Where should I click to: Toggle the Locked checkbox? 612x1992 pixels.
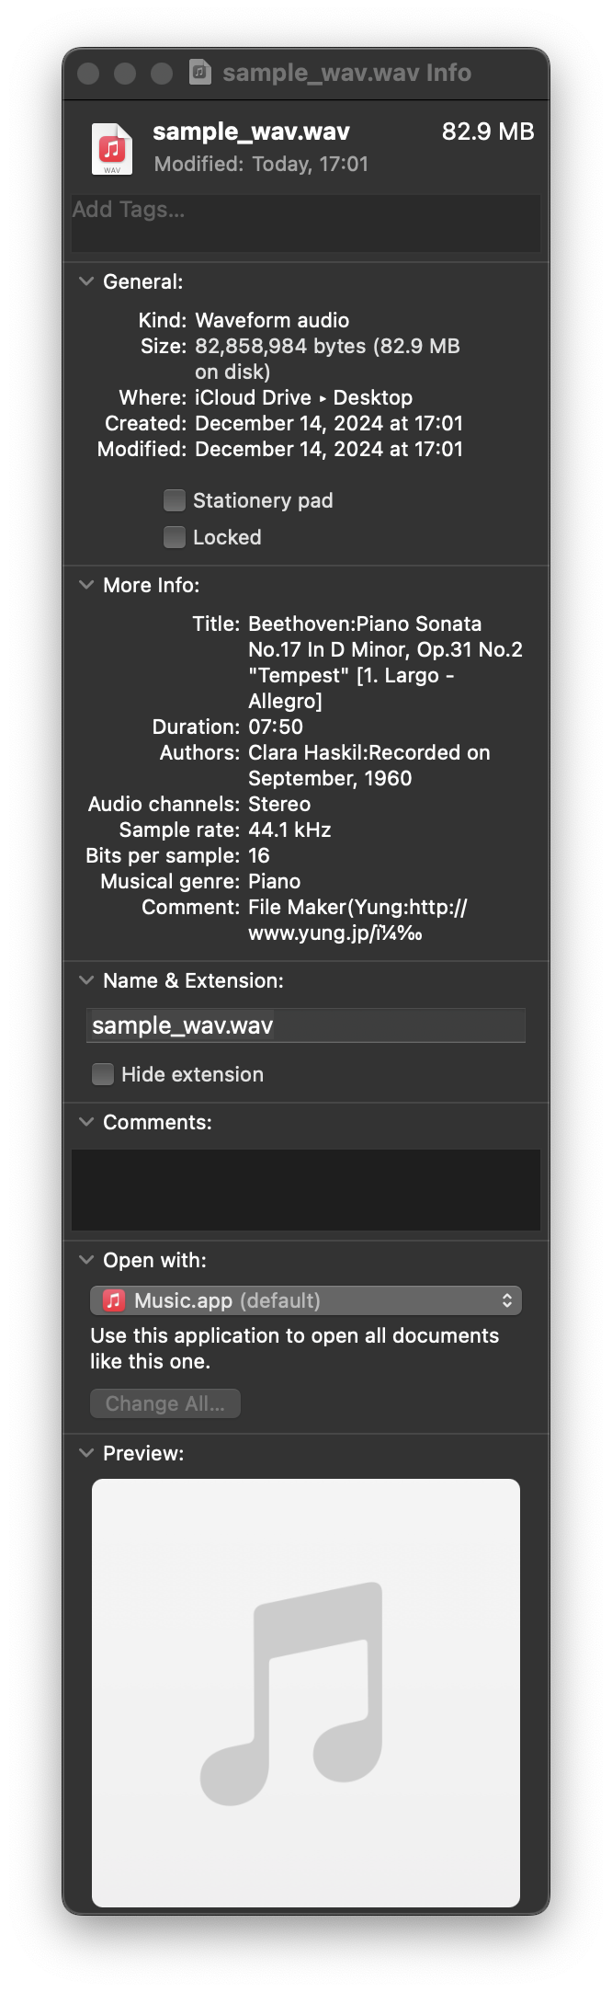[173, 536]
